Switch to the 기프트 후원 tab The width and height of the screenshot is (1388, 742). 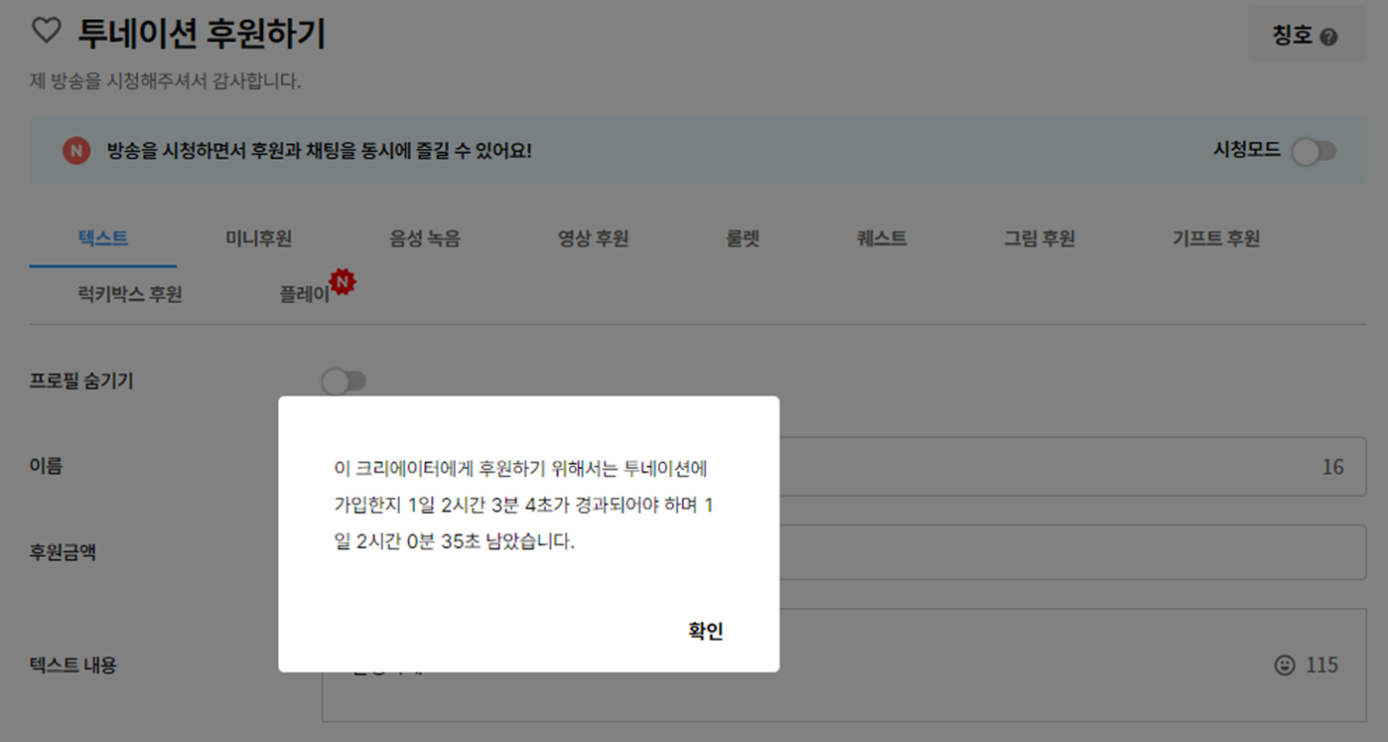pos(1216,238)
